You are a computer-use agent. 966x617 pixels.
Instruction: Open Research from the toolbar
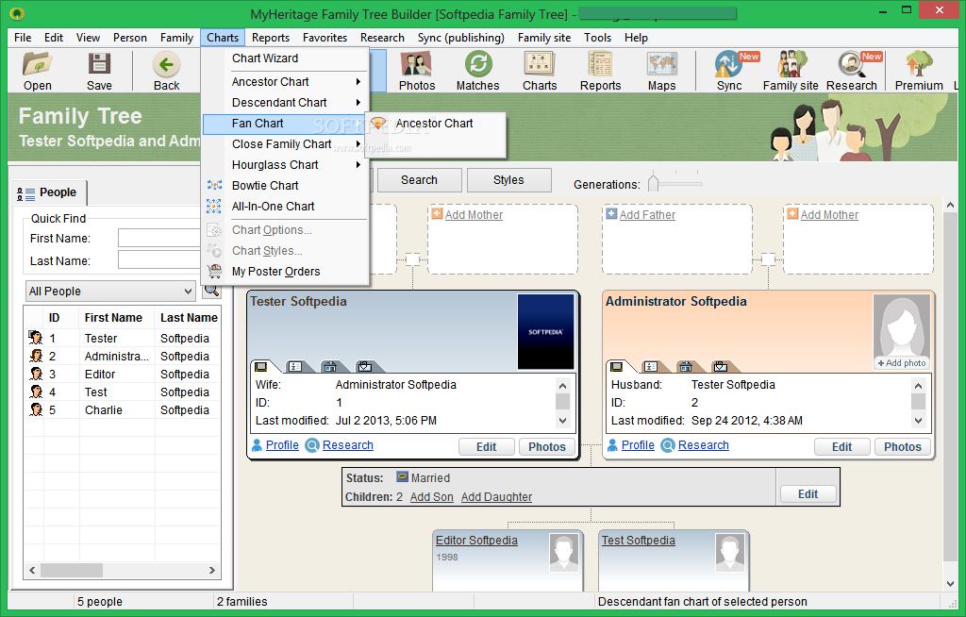(x=852, y=71)
